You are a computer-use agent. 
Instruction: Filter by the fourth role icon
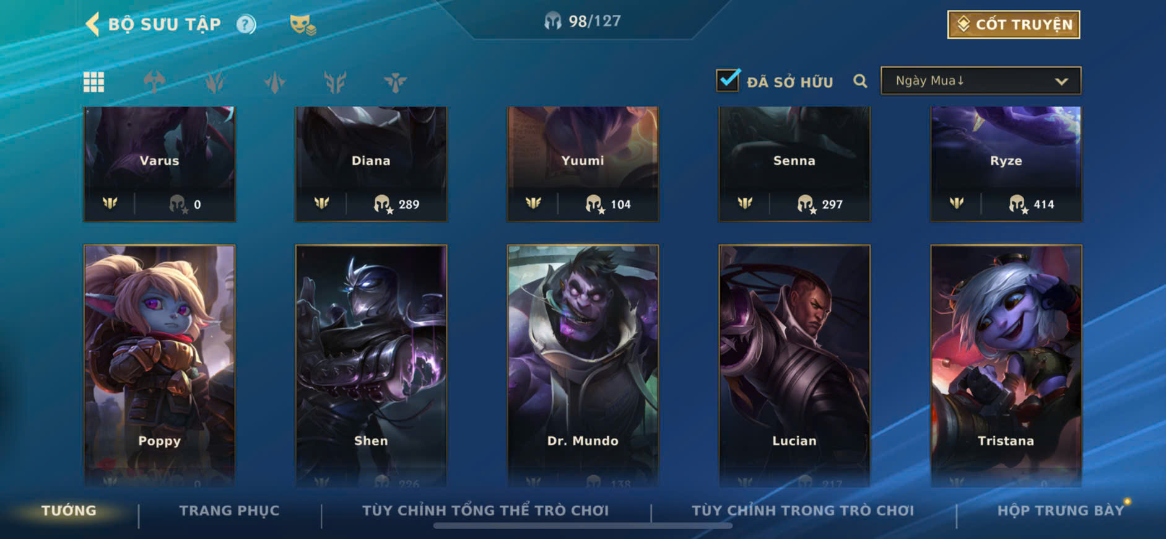[335, 82]
